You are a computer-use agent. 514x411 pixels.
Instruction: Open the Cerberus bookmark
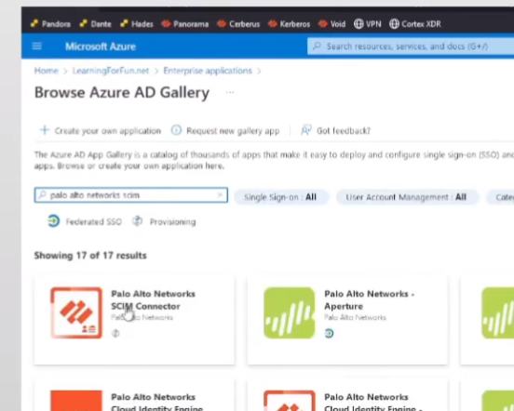(x=238, y=24)
